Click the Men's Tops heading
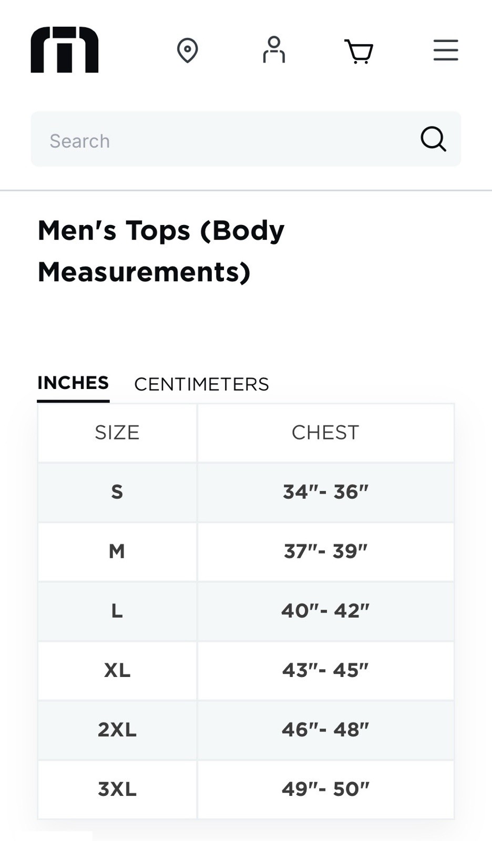The height and width of the screenshot is (841, 492). pos(161,251)
